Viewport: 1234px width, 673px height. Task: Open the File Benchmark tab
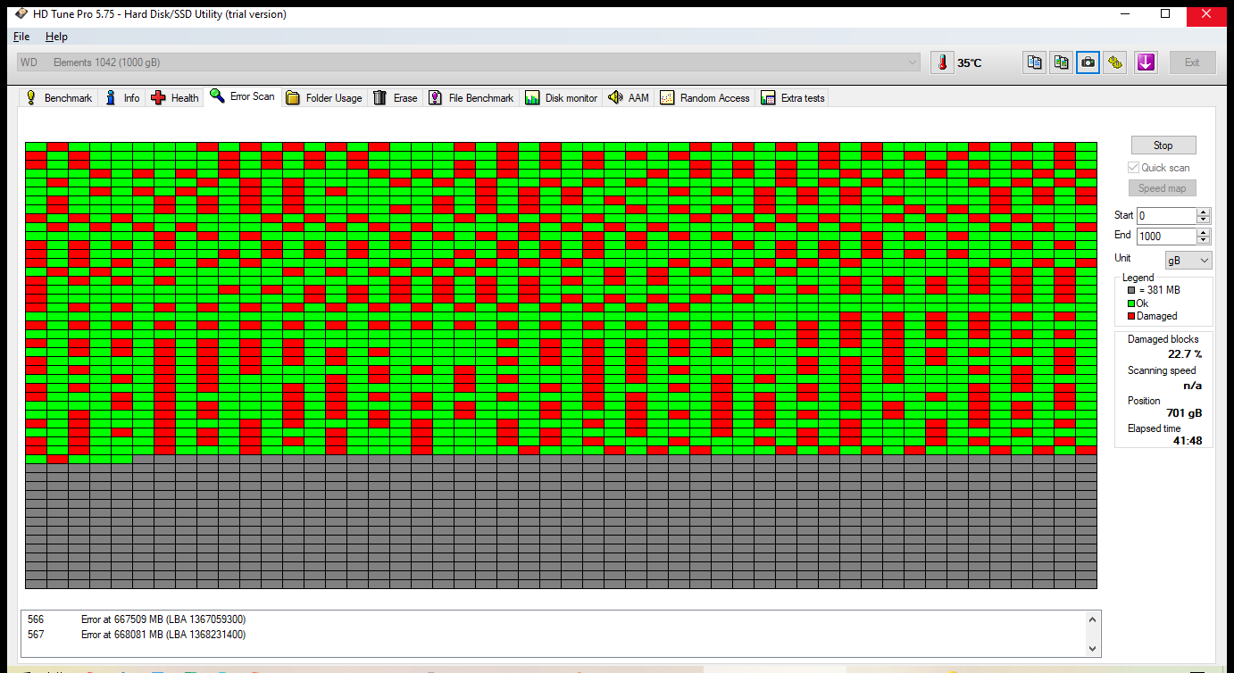pyautogui.click(x=471, y=98)
